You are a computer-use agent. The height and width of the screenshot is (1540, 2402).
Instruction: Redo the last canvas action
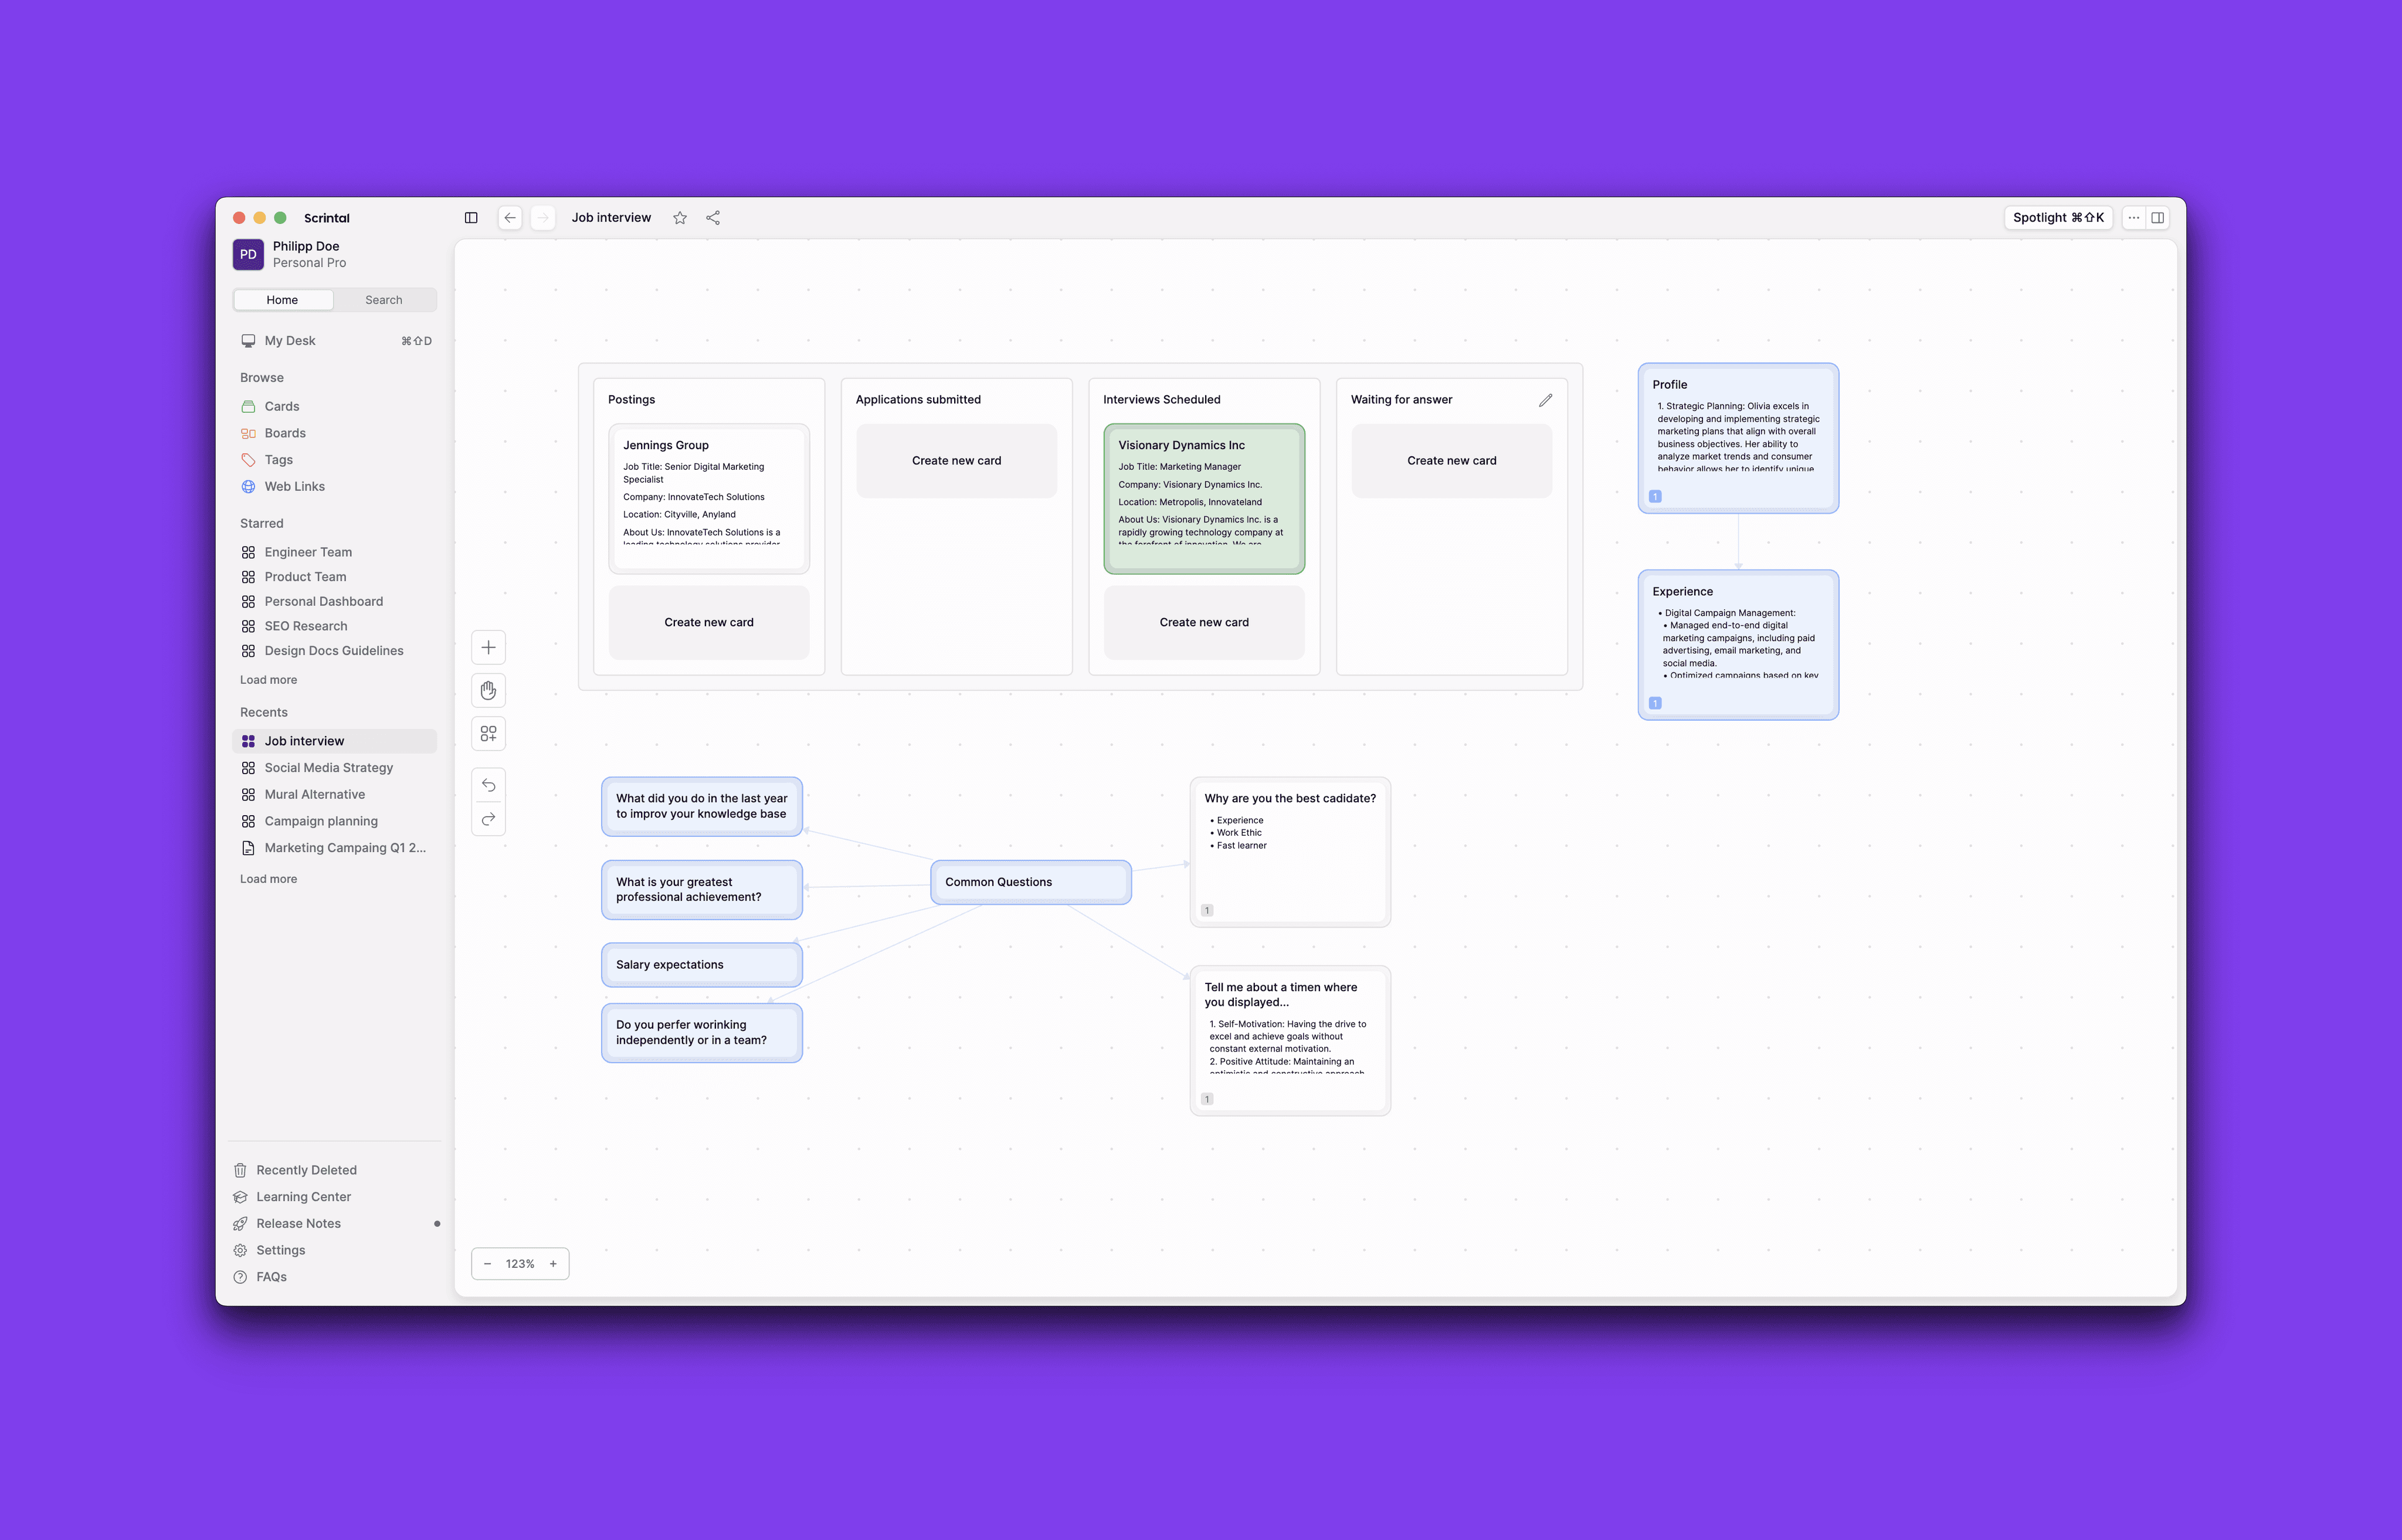pos(488,819)
